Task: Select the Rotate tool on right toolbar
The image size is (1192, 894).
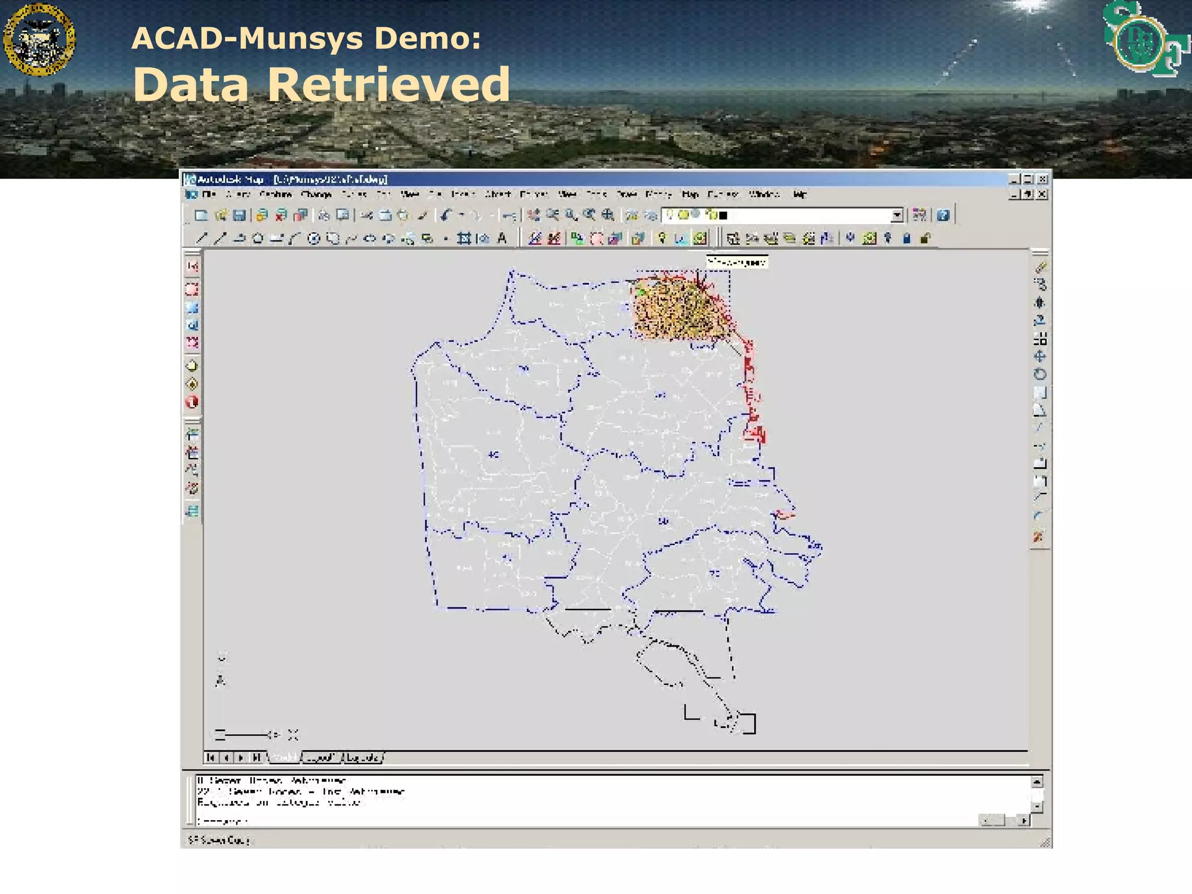Action: (x=1040, y=374)
